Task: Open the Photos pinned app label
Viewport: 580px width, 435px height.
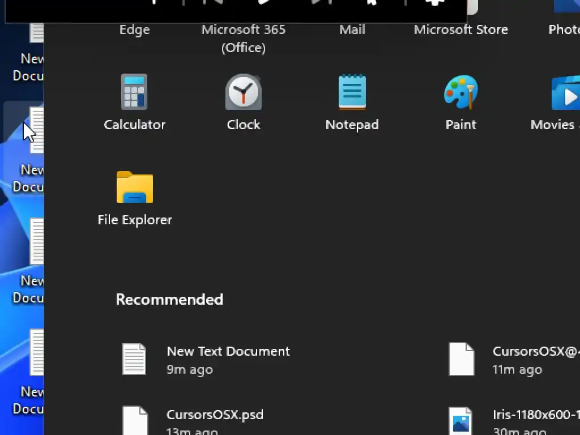Action: click(x=564, y=29)
